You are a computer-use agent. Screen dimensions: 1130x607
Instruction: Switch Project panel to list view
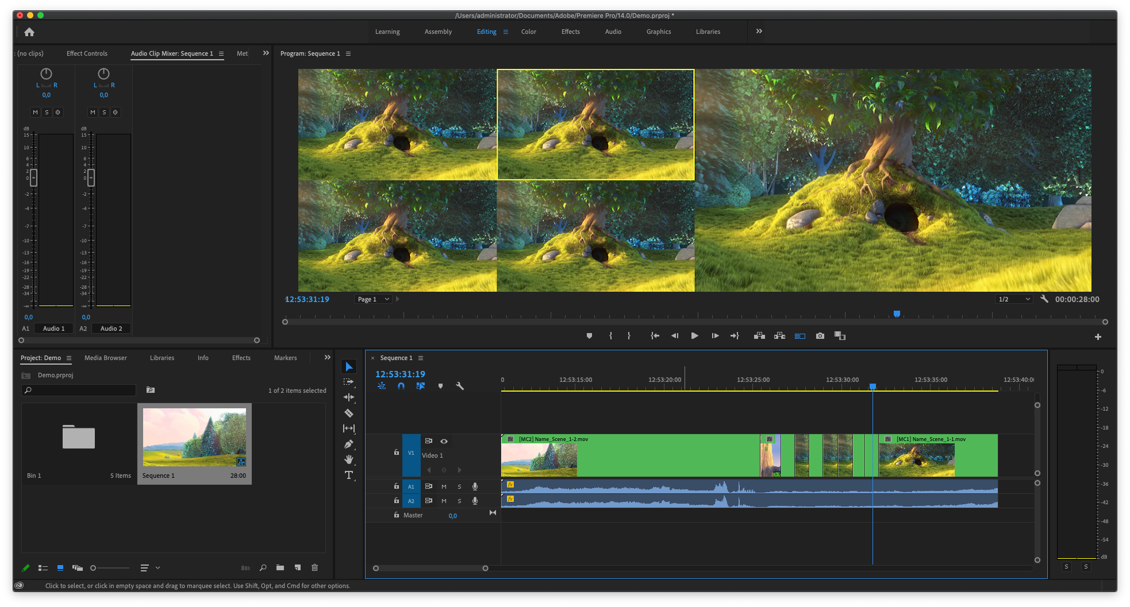43,568
